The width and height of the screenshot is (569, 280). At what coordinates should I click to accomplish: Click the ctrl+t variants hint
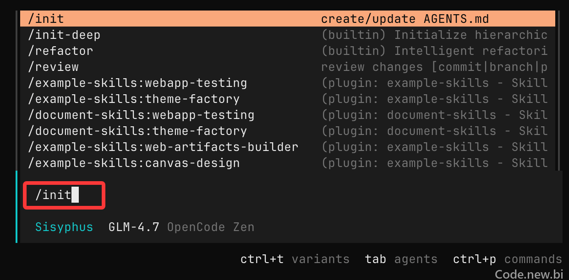click(295, 259)
